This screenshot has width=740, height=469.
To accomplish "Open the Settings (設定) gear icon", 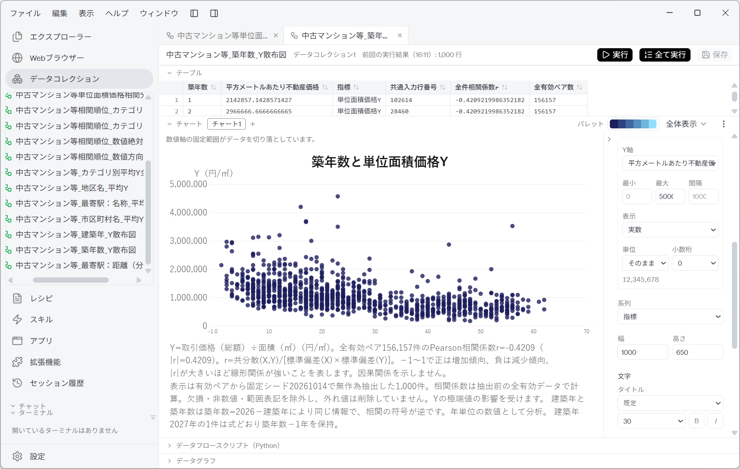I will pyautogui.click(x=17, y=456).
